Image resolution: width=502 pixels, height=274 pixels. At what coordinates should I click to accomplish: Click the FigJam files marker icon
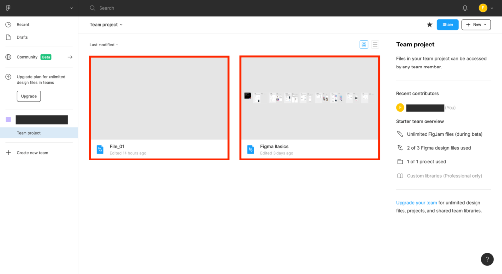pyautogui.click(x=400, y=134)
